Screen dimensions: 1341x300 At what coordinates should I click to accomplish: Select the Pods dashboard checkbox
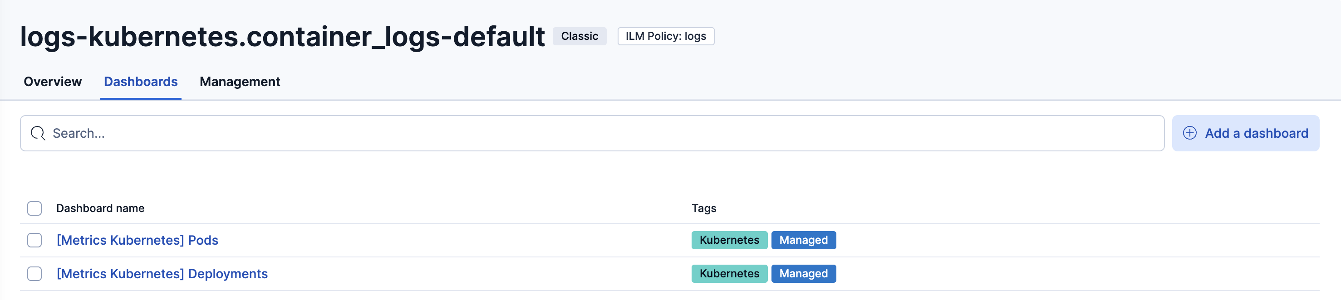coord(34,240)
